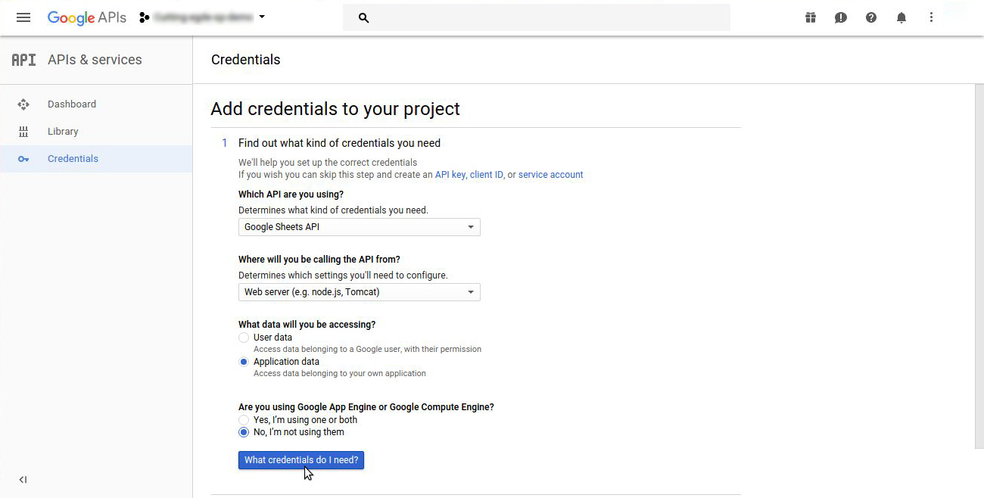Open the help question mark icon
This screenshot has width=984, height=498.
(x=871, y=17)
